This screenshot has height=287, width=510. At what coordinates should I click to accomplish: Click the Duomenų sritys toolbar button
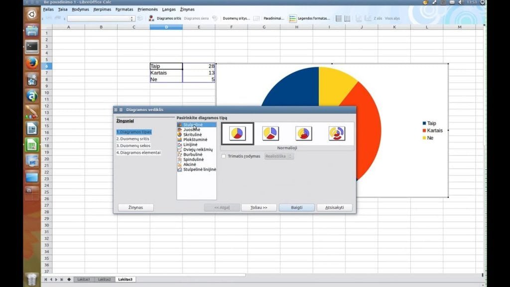pyautogui.click(x=236, y=18)
